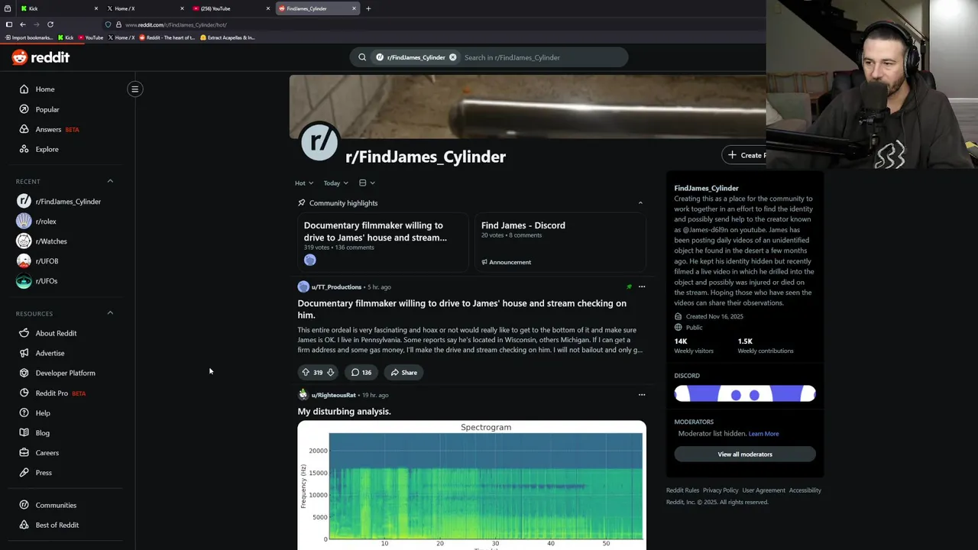
Task: Go back in browser history
Action: (x=22, y=24)
